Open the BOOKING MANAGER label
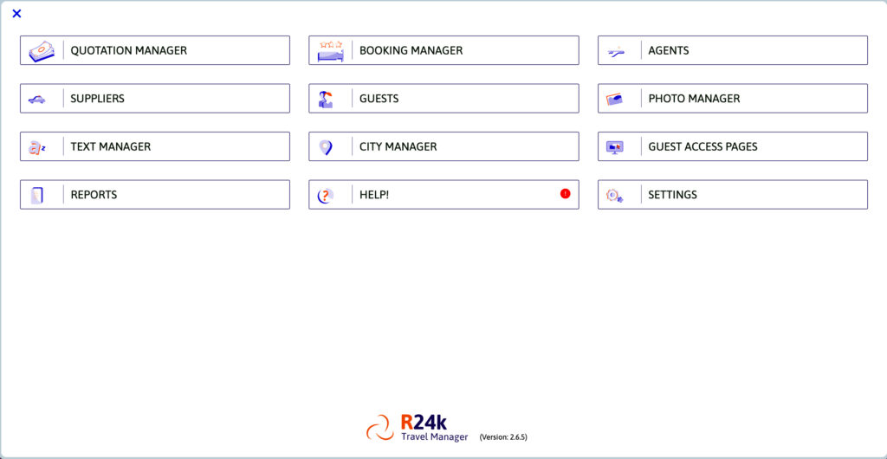Screen dimensions: 887x459 tap(411, 51)
